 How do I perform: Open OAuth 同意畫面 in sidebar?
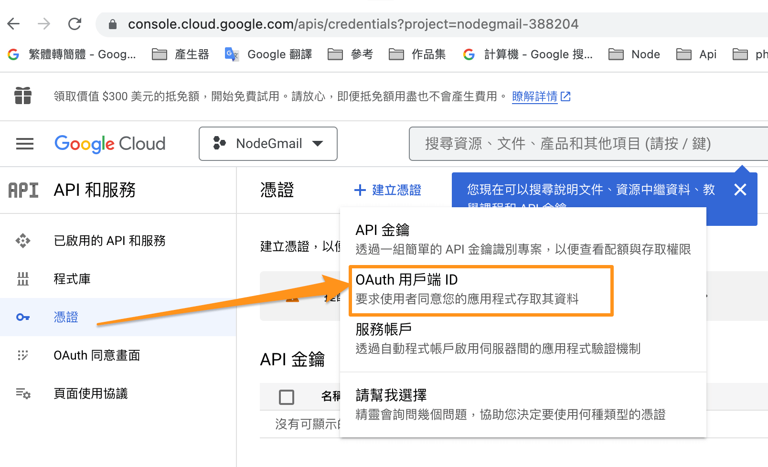[97, 355]
